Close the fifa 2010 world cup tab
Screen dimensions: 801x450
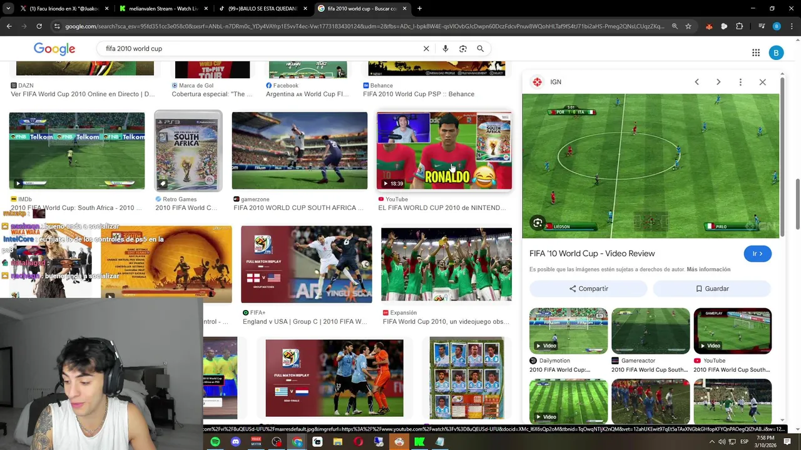[x=404, y=9]
